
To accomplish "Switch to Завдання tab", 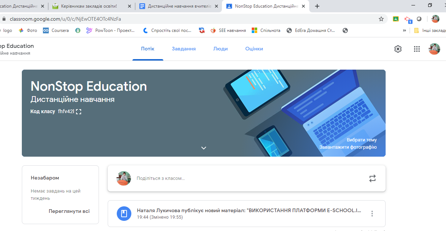I will pos(184,49).
